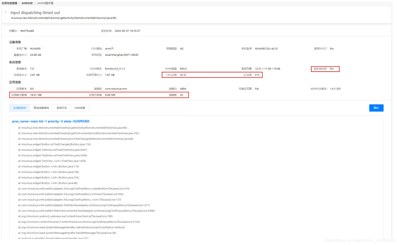
Task: Click process name com.mizuhua.mm
Action: pyautogui.click(x=116, y=89)
